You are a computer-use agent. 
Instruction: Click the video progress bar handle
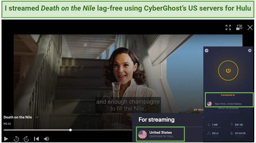click(71, 130)
